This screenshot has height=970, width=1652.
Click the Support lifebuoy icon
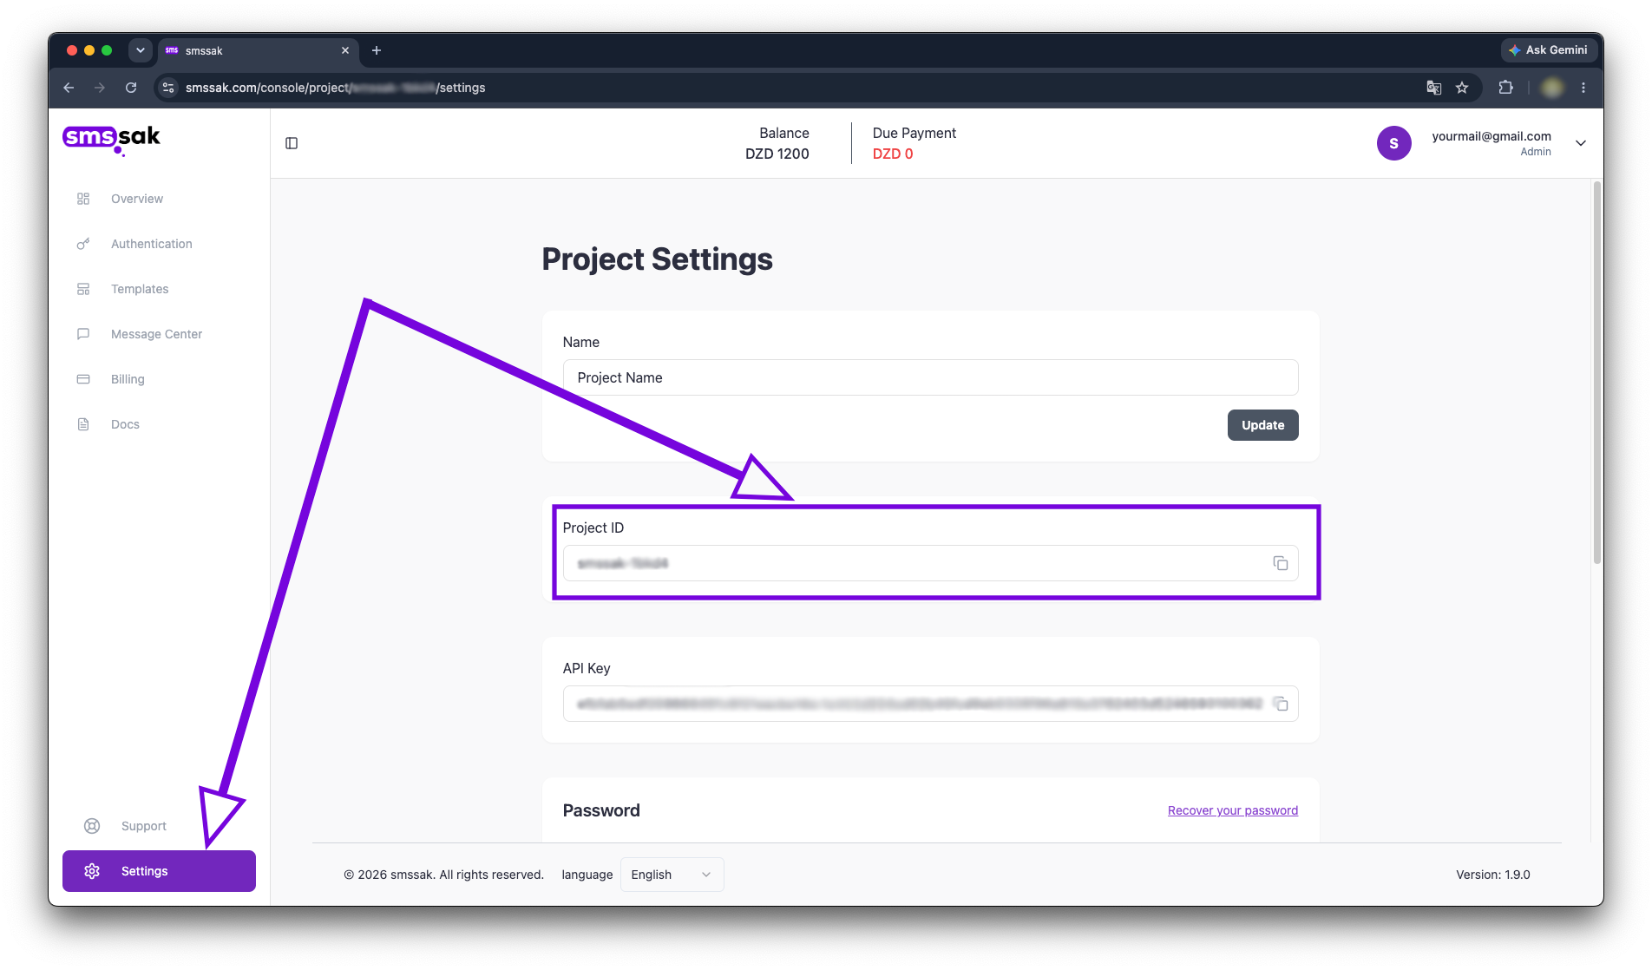click(x=92, y=826)
